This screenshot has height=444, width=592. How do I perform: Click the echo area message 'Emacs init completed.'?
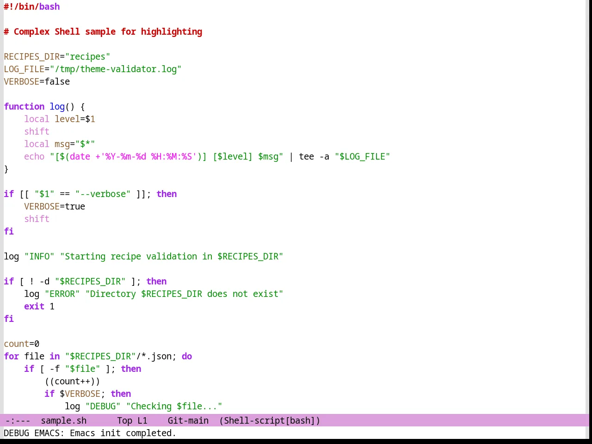(x=123, y=433)
